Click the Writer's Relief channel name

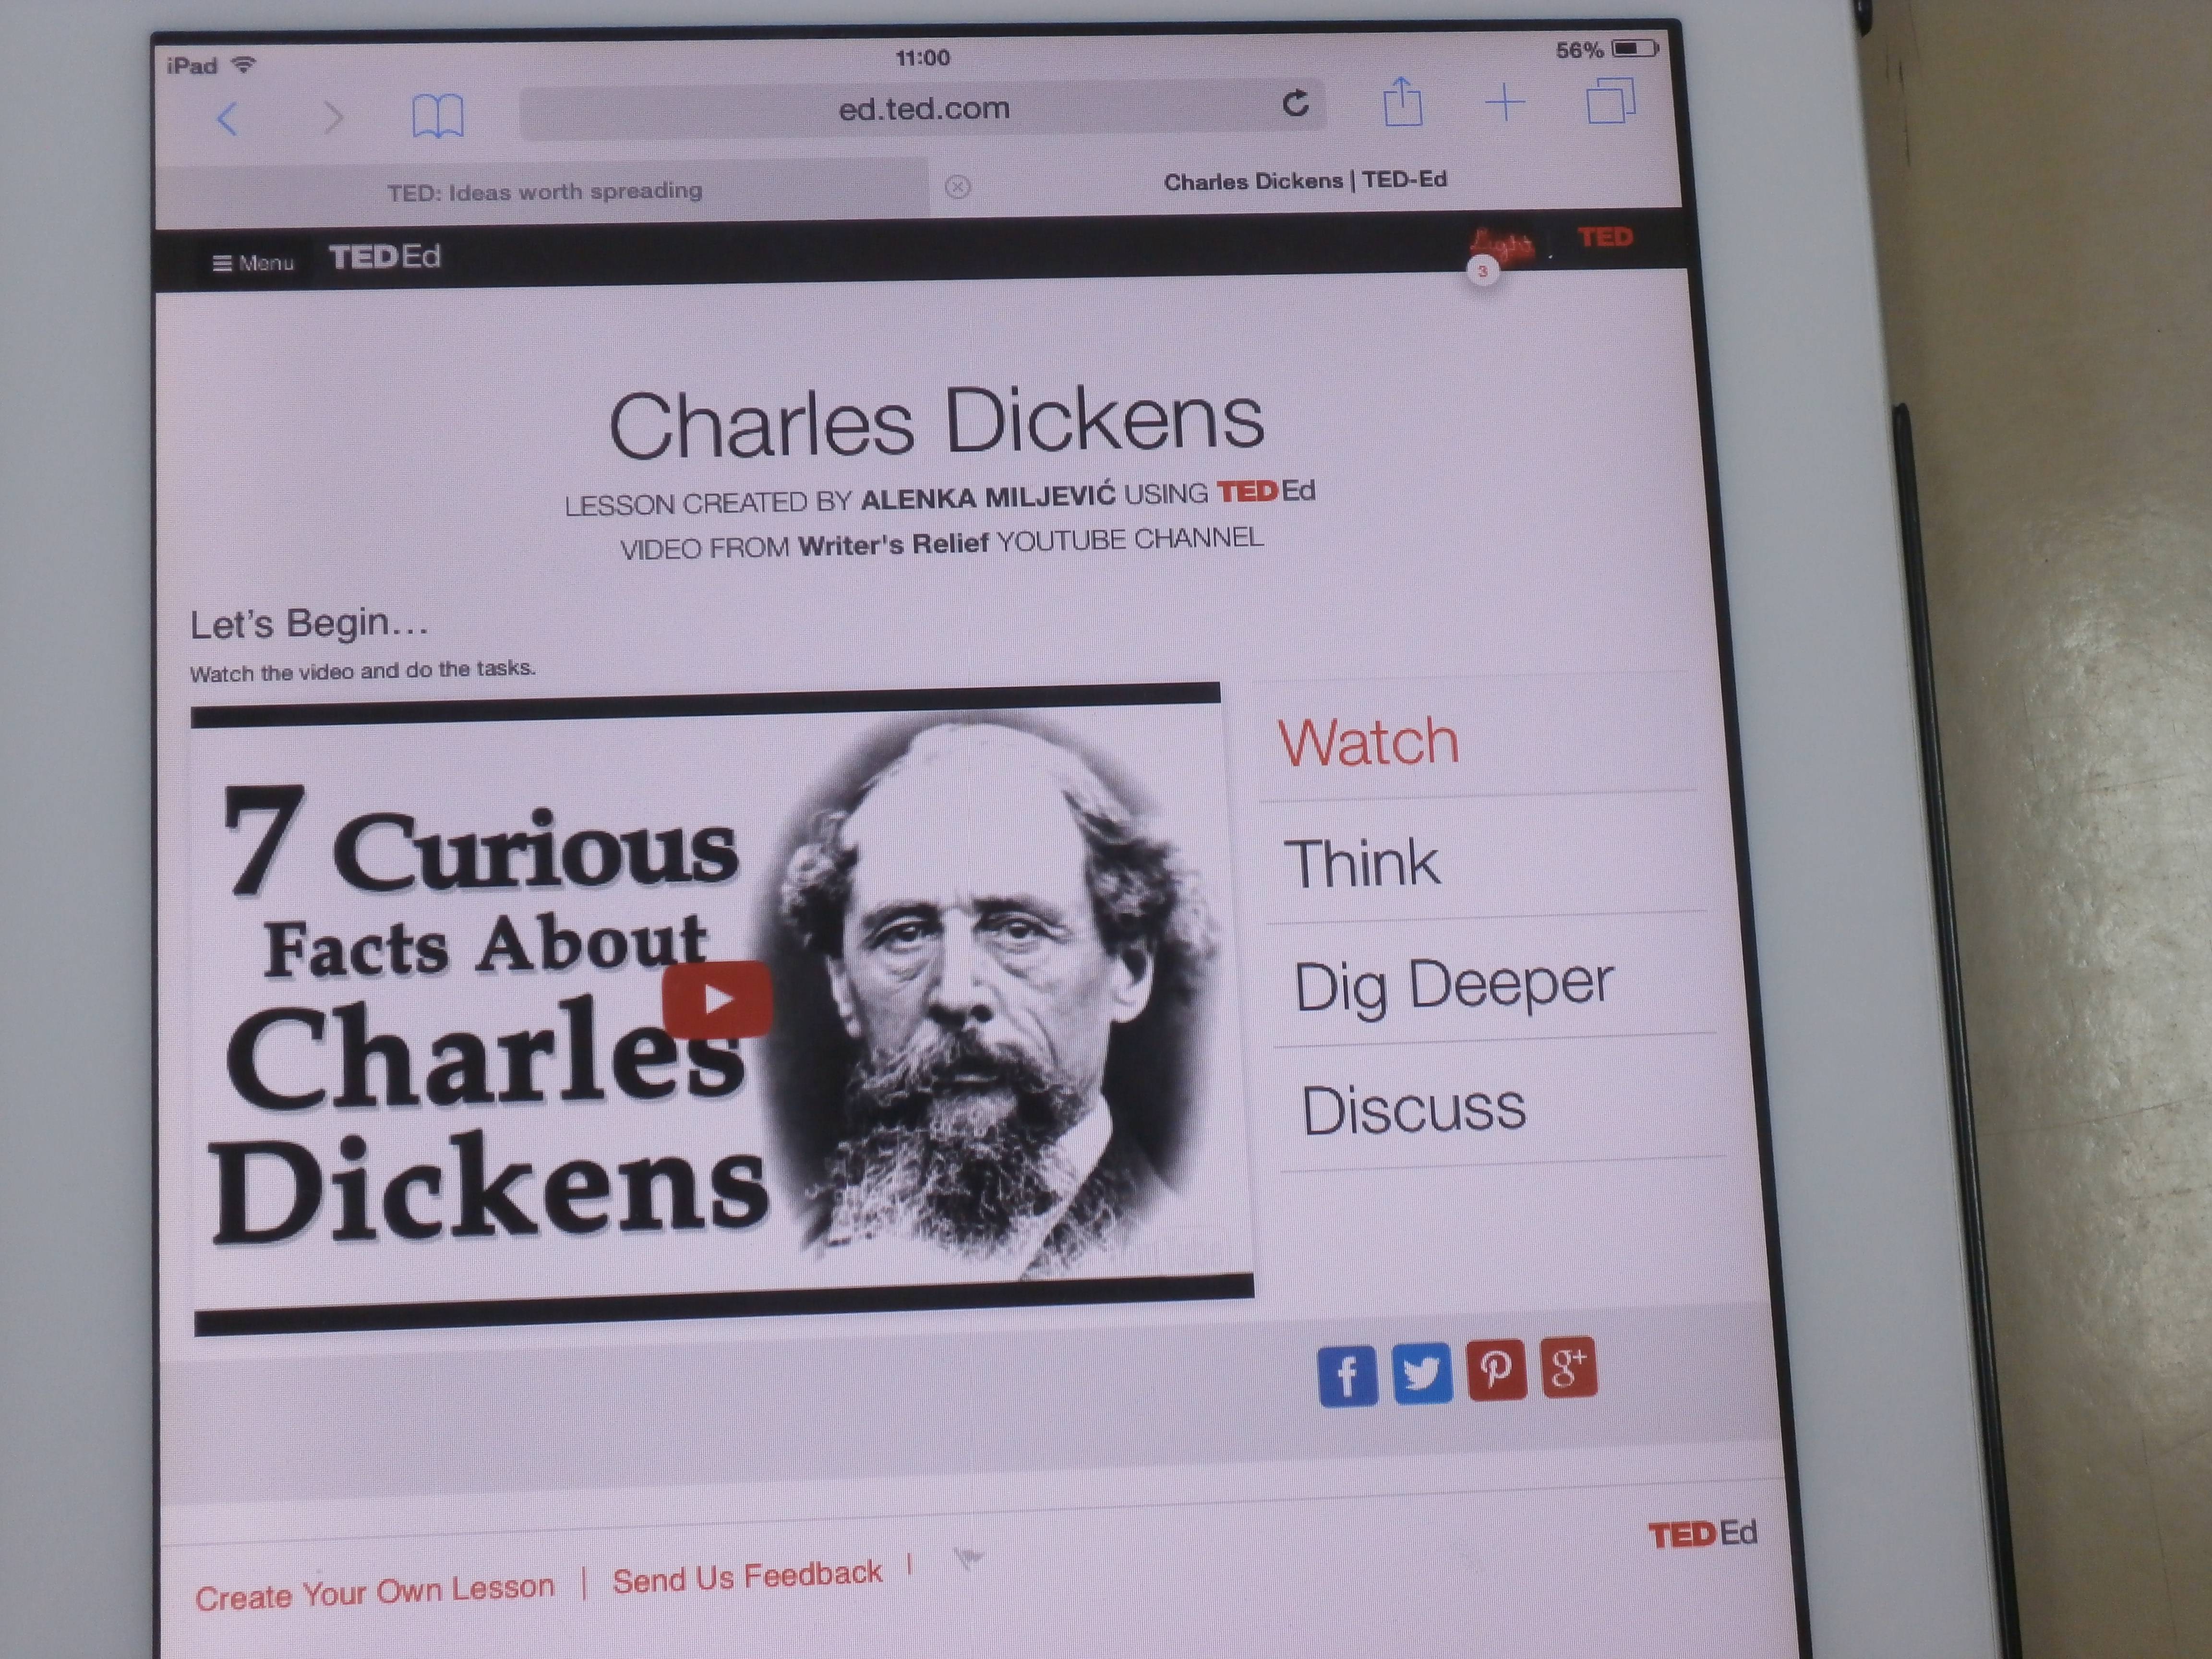[893, 545]
